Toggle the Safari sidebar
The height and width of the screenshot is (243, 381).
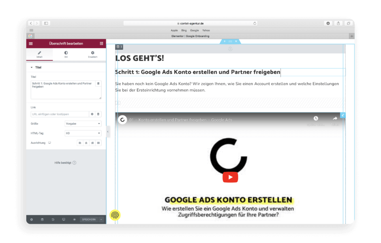pos(46,23)
